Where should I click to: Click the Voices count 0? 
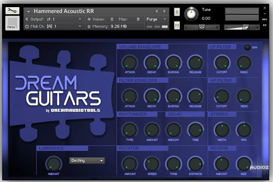[x=112, y=19]
